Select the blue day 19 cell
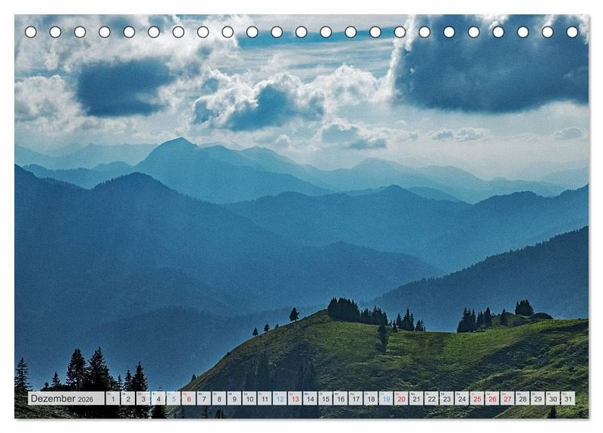 386,398
